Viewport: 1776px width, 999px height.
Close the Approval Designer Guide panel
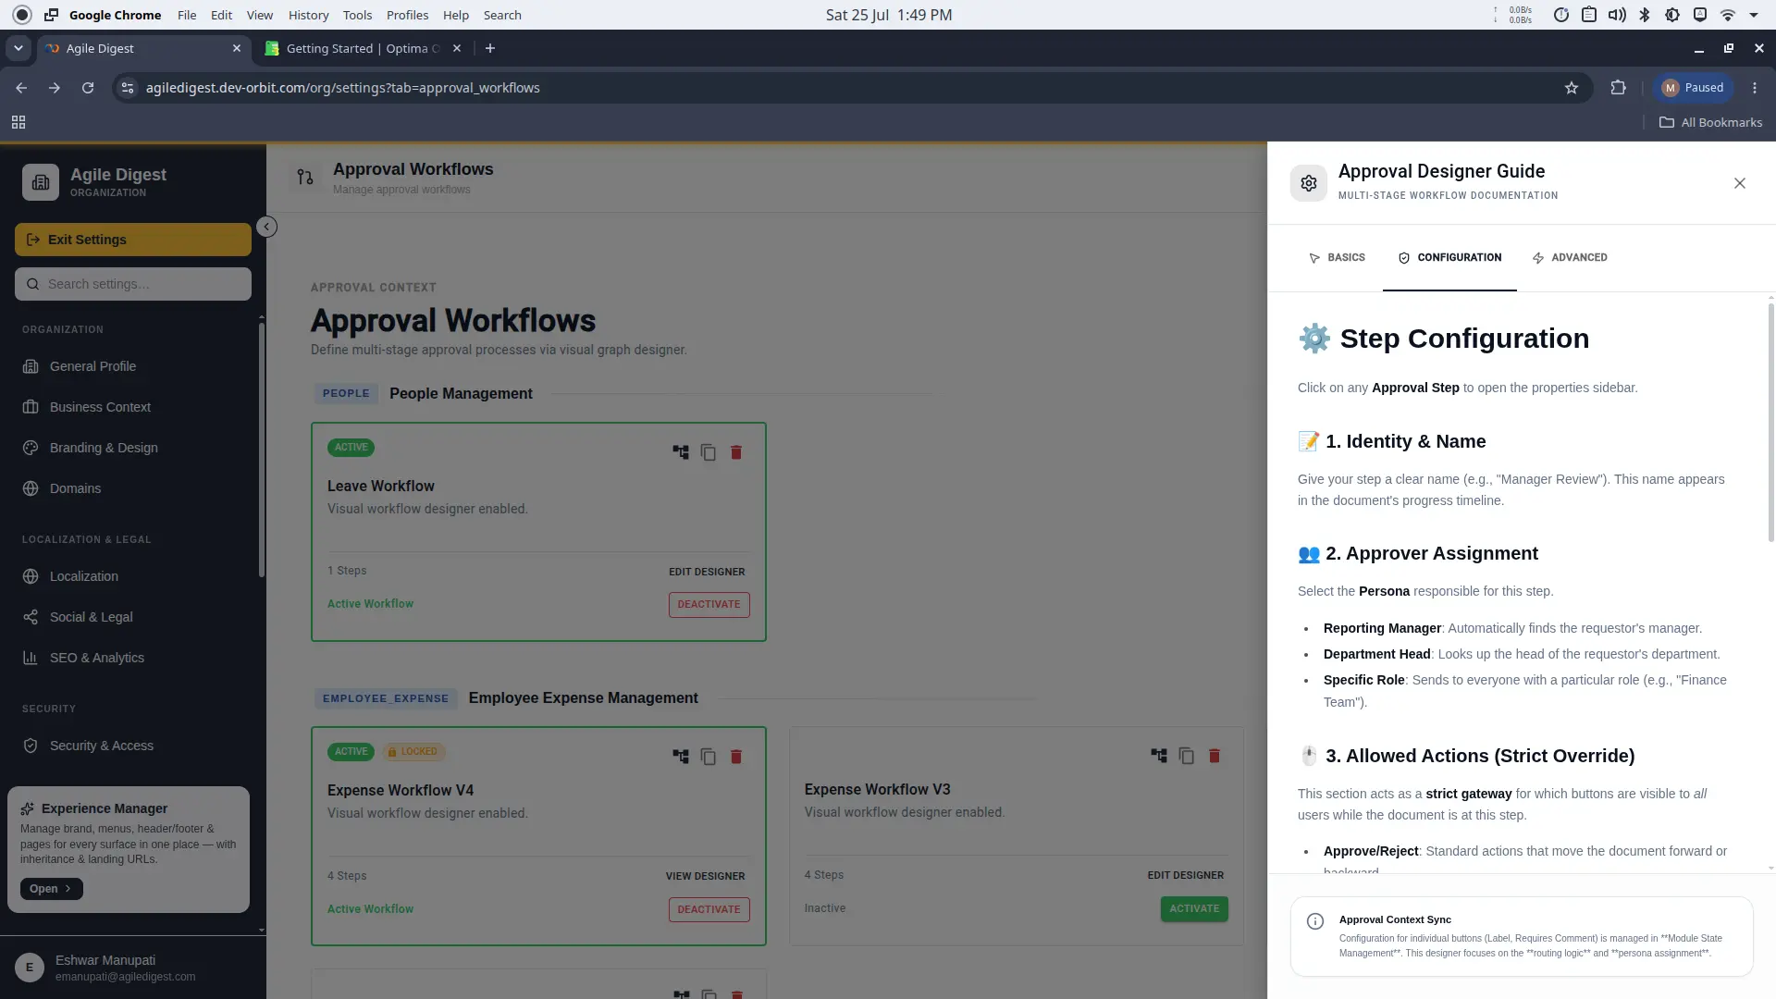point(1740,183)
